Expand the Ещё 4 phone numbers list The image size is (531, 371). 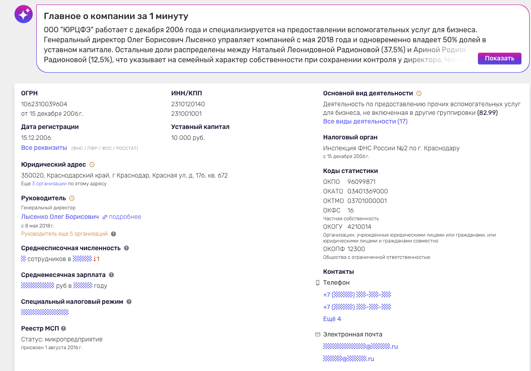tap(331, 318)
